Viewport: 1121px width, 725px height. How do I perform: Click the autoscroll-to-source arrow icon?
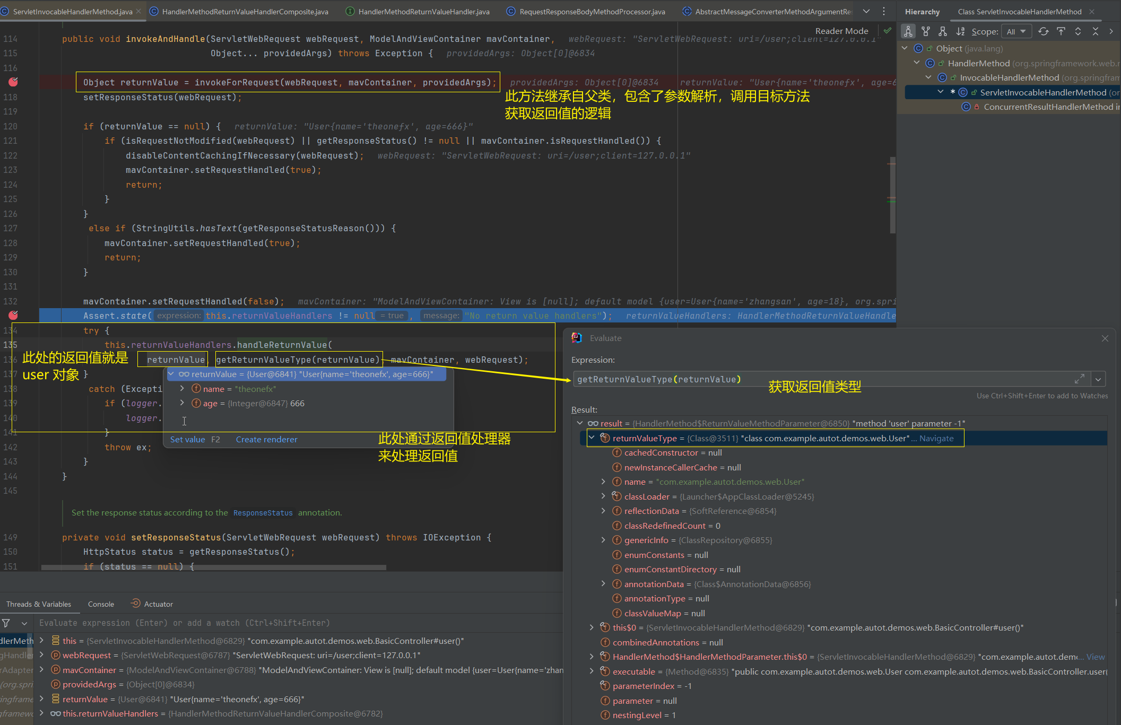pos(1061,32)
